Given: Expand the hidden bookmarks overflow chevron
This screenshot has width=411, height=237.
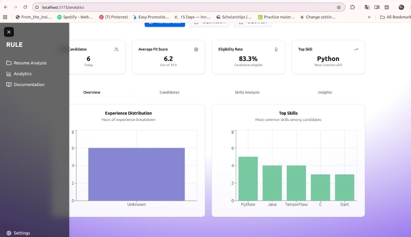Looking at the screenshot, I should [369, 17].
